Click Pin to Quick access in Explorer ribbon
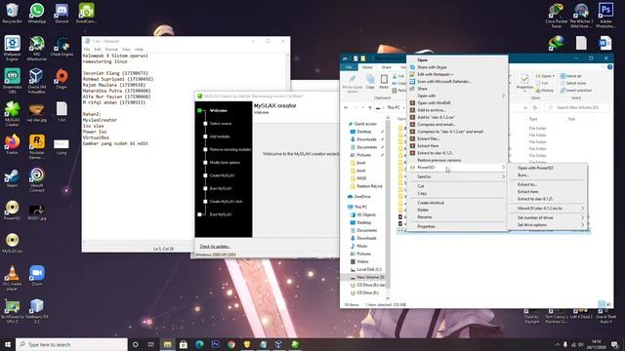The height and width of the screenshot is (351, 625). [x=353, y=84]
